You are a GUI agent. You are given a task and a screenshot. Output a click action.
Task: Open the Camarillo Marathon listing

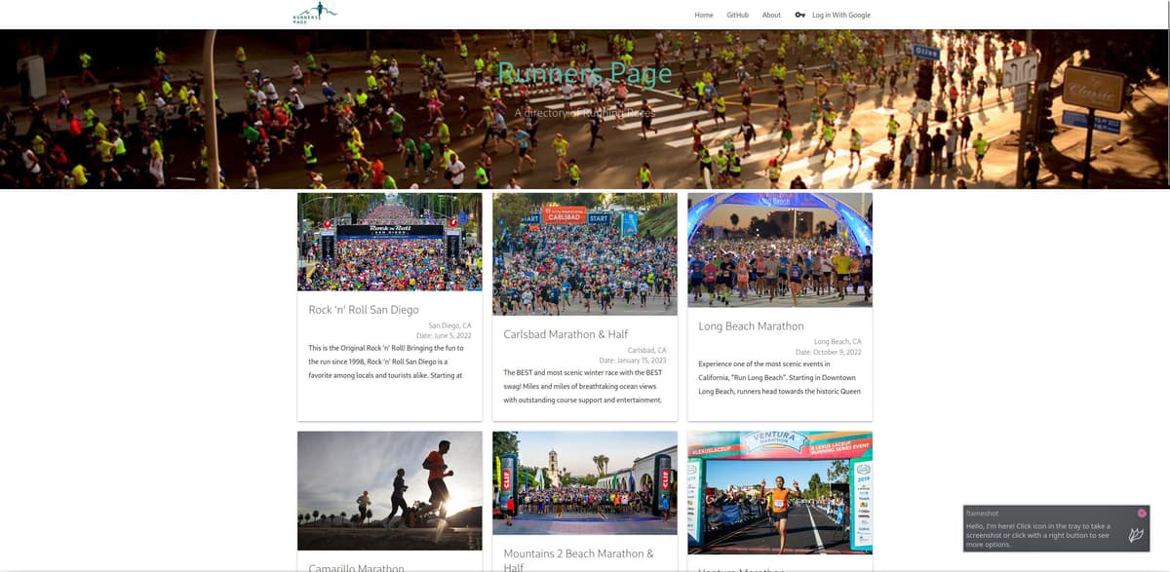pyautogui.click(x=356, y=567)
